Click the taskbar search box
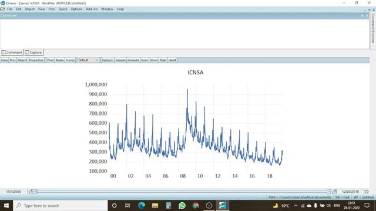Image resolution: width=376 pixels, height=211 pixels. click(61, 206)
